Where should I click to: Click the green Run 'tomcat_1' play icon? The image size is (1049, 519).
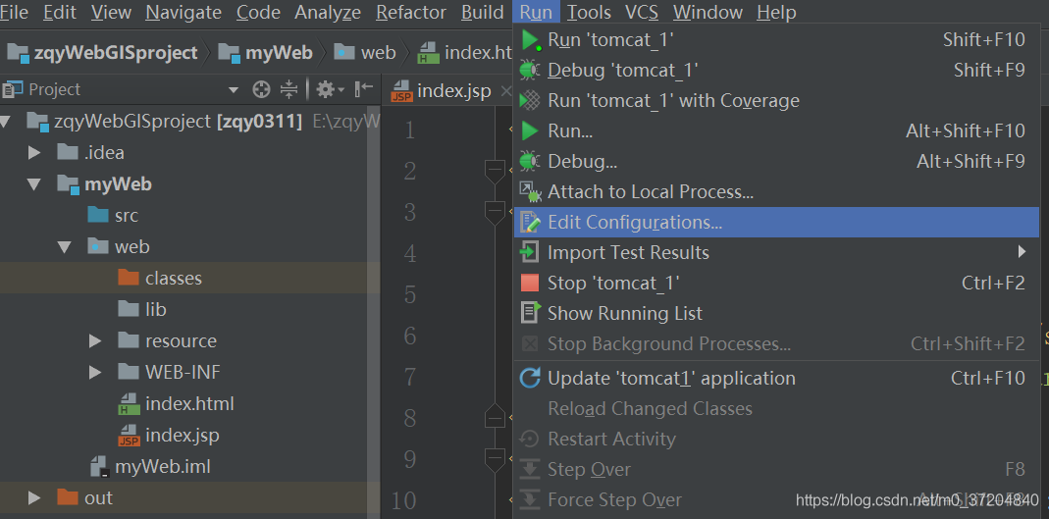[x=531, y=39]
